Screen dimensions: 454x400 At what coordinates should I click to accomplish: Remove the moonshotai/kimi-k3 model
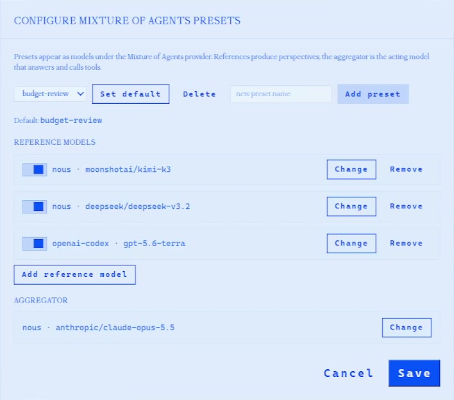coord(406,169)
